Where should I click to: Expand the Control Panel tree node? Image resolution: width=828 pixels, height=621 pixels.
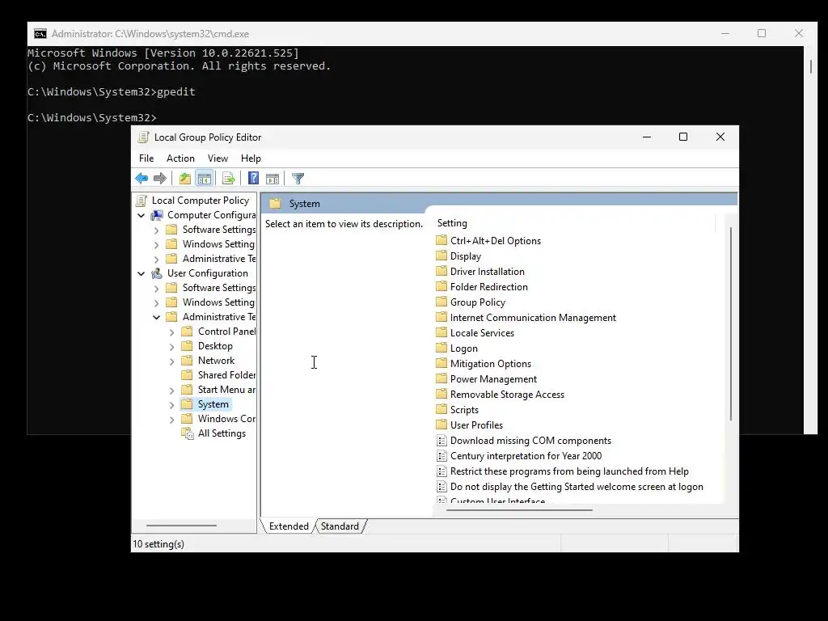click(171, 332)
